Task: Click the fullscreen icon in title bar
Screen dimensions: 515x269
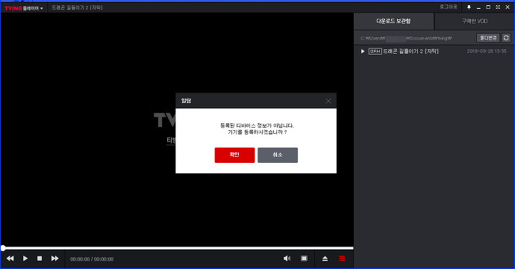Action: tap(498, 7)
